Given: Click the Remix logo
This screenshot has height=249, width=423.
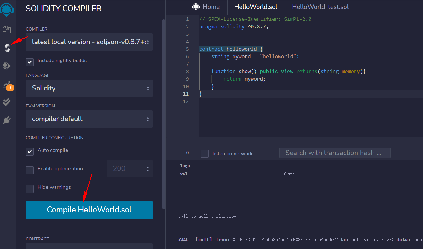Looking at the screenshot, I should pyautogui.click(x=7, y=9).
